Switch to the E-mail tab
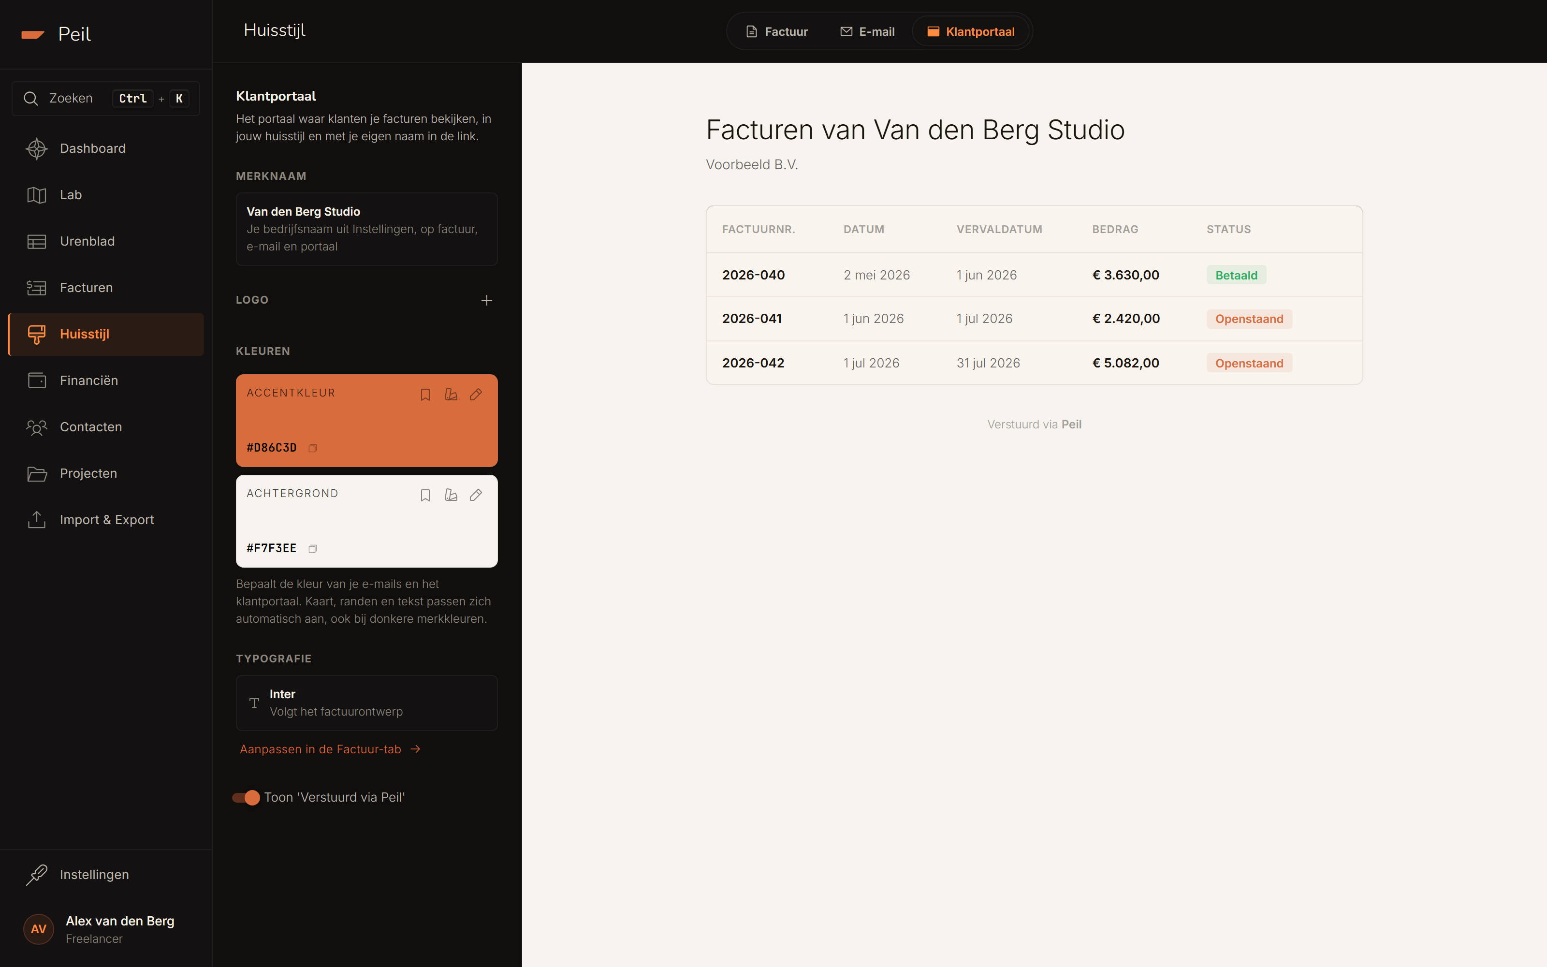Image resolution: width=1547 pixels, height=967 pixels. pos(867,31)
